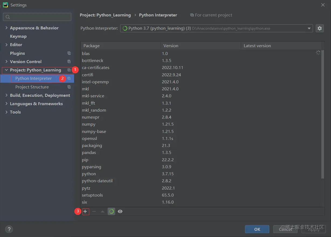Screen dimensions: 331x237
Task: Click the Apply button
Action: (313, 229)
